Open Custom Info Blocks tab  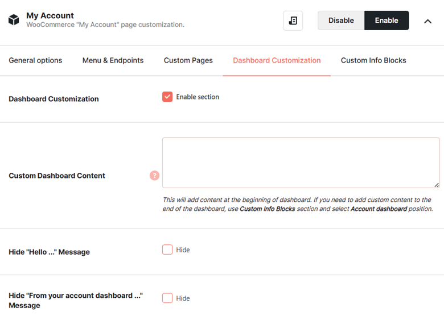[373, 60]
